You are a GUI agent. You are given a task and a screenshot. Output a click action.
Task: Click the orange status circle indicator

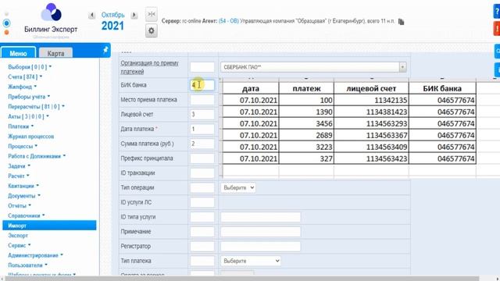(x=6, y=32)
